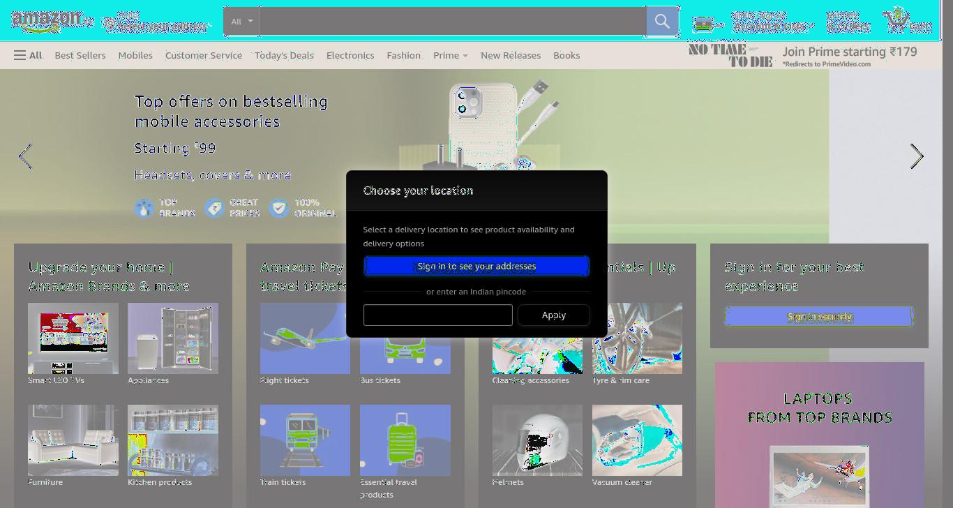The height and width of the screenshot is (508, 953).
Task: Go to Electronics category
Action: point(350,55)
